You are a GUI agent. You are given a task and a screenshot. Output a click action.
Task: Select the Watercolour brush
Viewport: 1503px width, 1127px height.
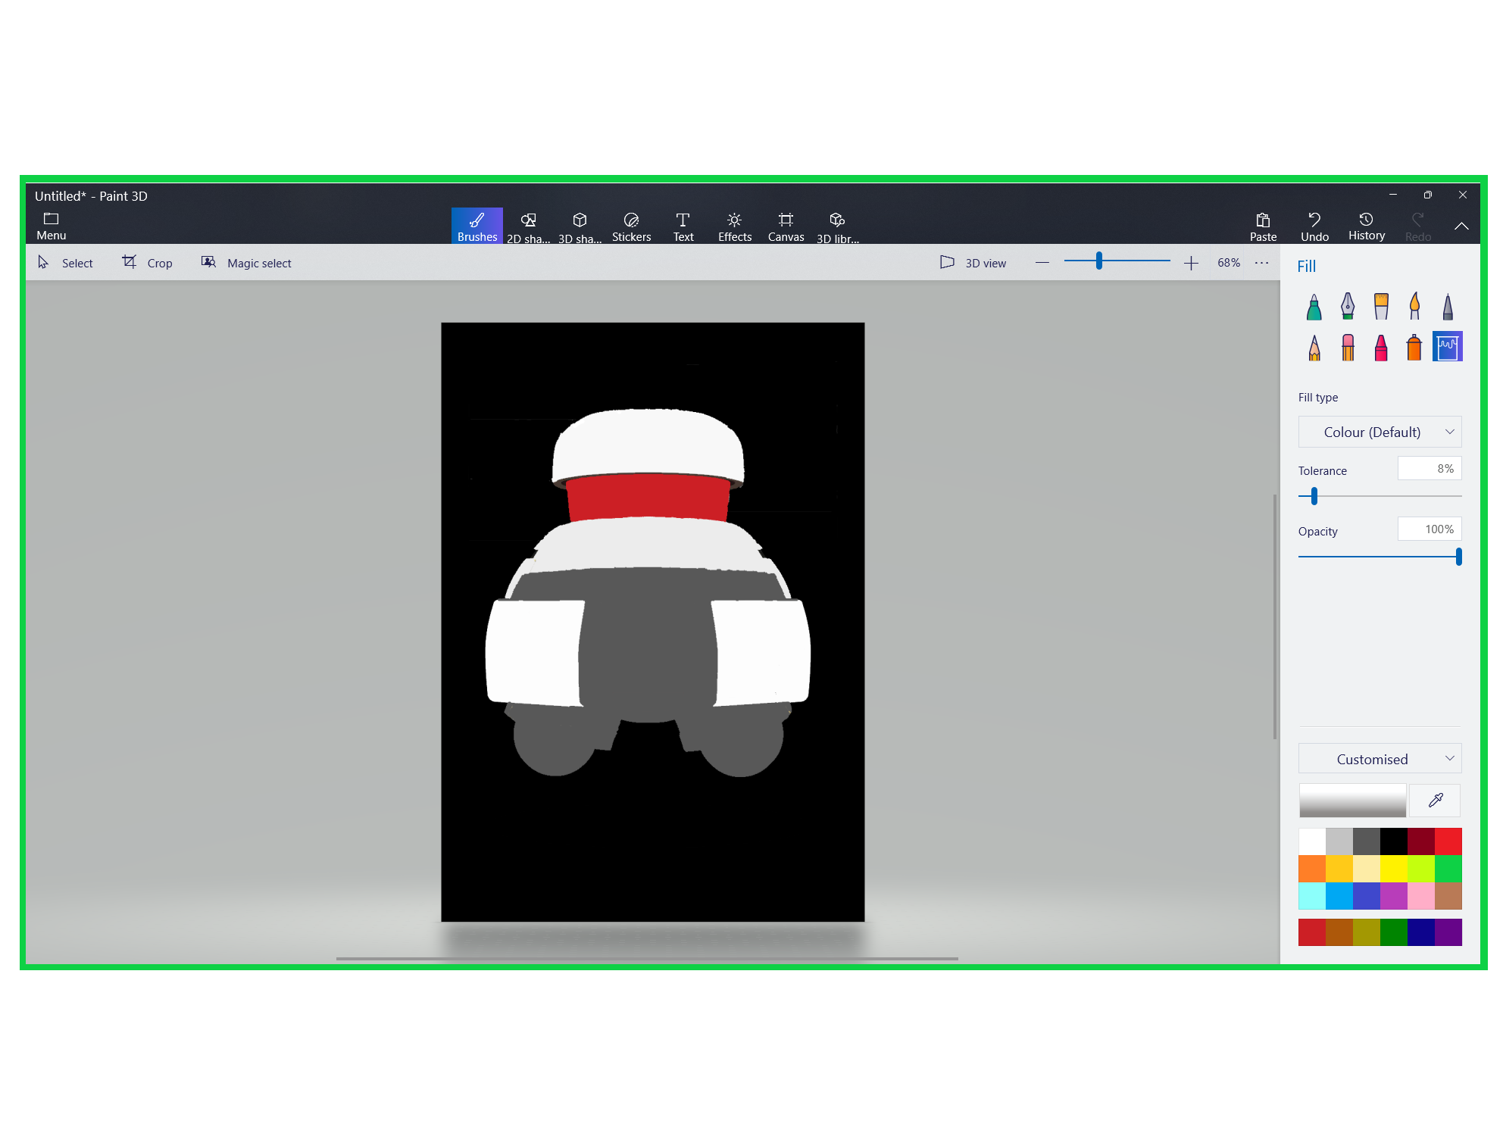pyautogui.click(x=1414, y=307)
